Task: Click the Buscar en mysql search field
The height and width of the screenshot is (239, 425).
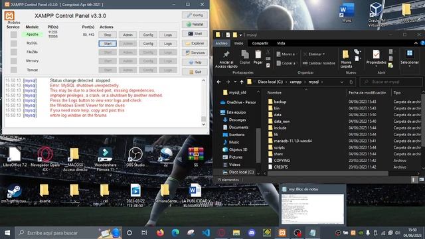Action: [x=390, y=82]
